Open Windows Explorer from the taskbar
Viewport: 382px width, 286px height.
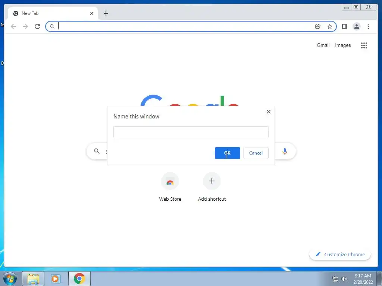[x=33, y=279]
